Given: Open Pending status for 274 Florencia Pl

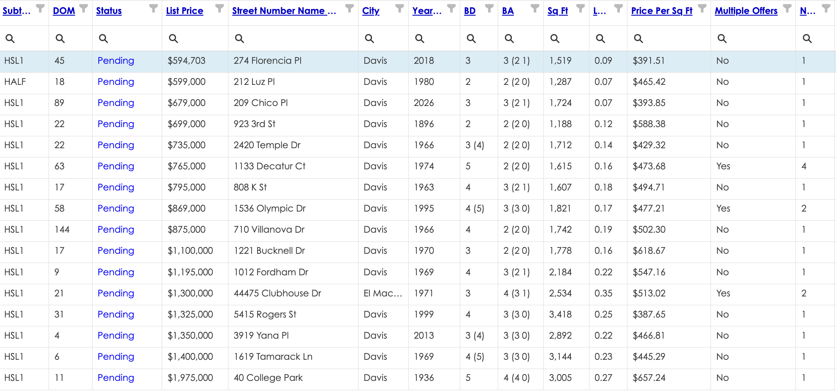Looking at the screenshot, I should 116,61.
